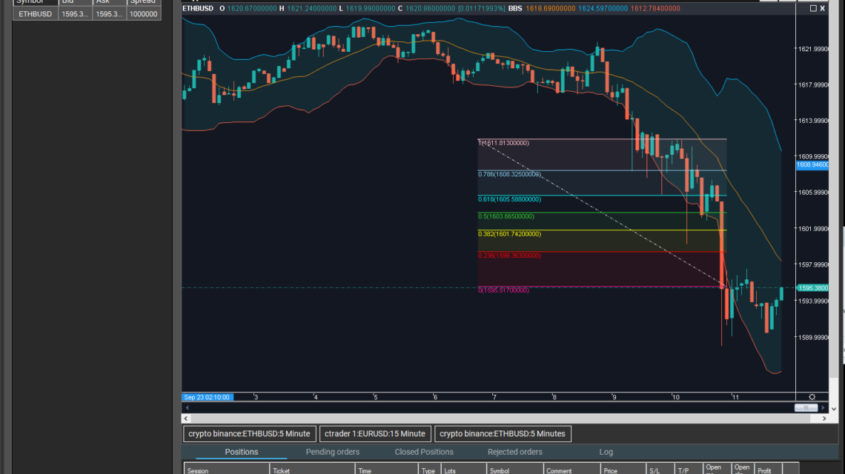
Task: Switch to Pending orders tab
Action: [332, 452]
